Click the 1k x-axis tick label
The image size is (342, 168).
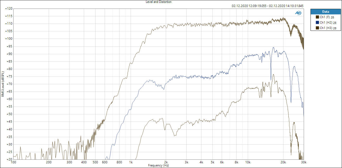tap(131, 163)
